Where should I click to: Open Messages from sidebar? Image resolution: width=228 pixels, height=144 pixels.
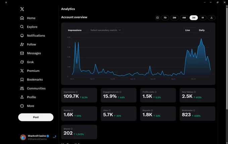point(34,53)
